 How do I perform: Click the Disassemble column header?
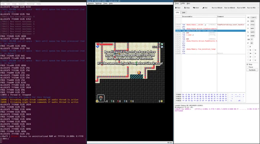(200, 16)
